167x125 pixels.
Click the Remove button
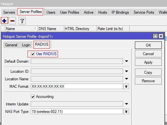pos(148,81)
